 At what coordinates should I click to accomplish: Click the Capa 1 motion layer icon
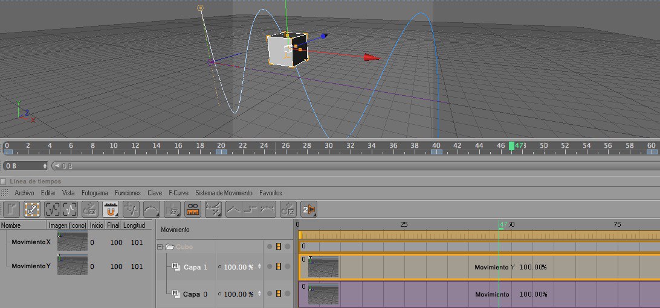point(176,267)
